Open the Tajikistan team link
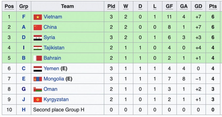The height and width of the screenshot is (117, 222). click(54, 48)
